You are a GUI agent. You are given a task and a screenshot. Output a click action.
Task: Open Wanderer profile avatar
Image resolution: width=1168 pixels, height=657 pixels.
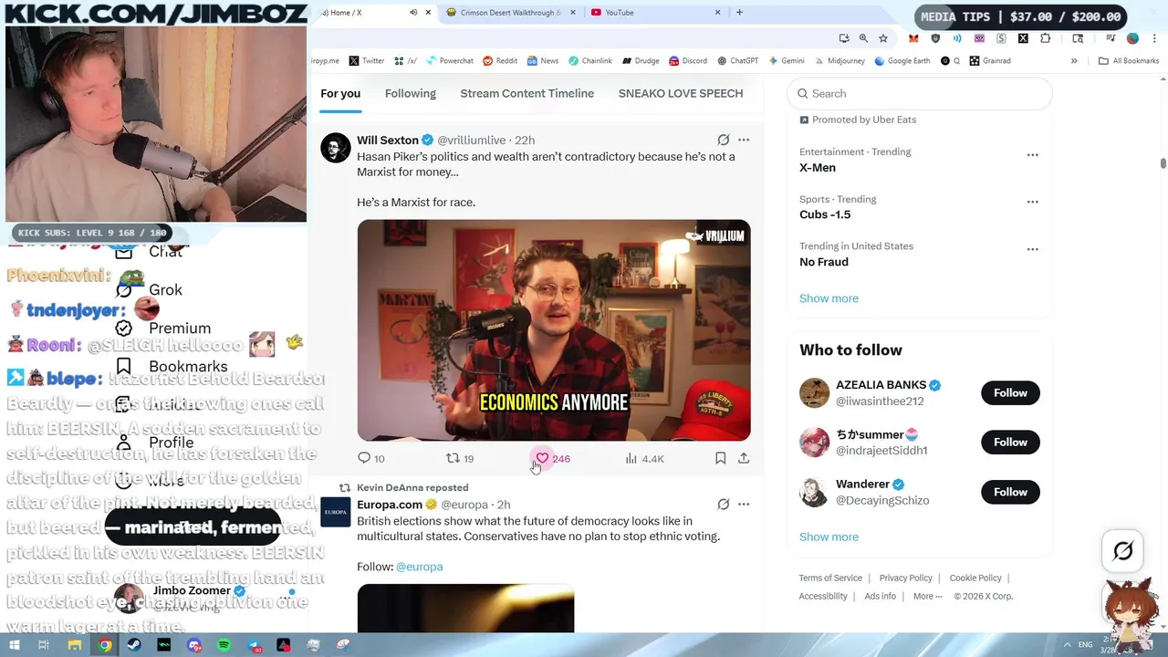coord(814,492)
